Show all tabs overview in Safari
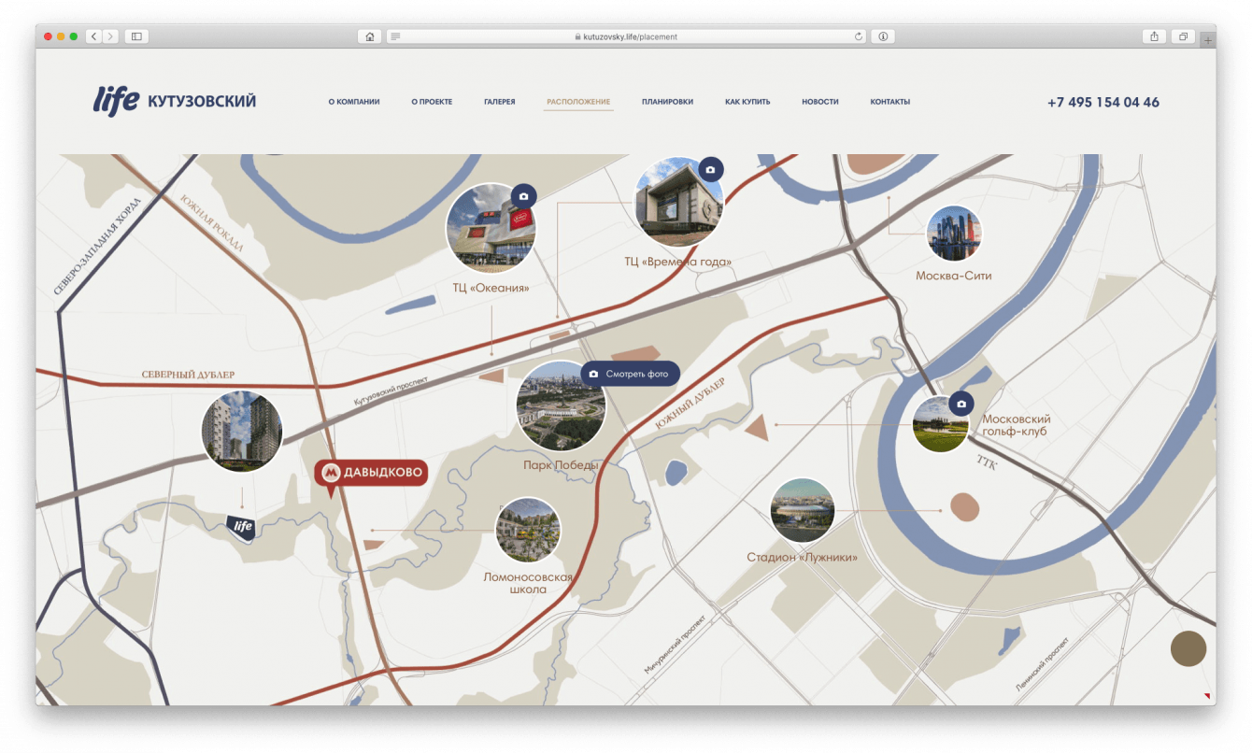Screen dimensions: 1252x753 coord(1183,36)
